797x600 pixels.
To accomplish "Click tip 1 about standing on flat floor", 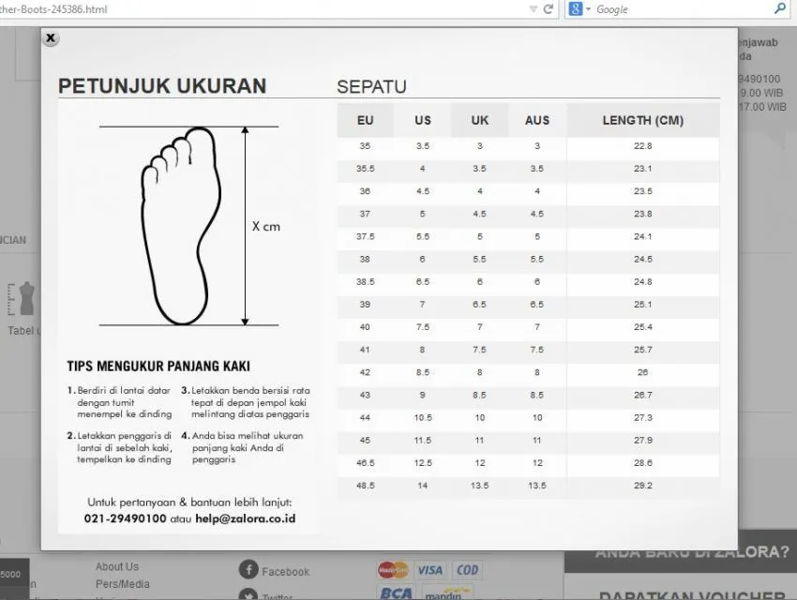I will click(x=120, y=402).
